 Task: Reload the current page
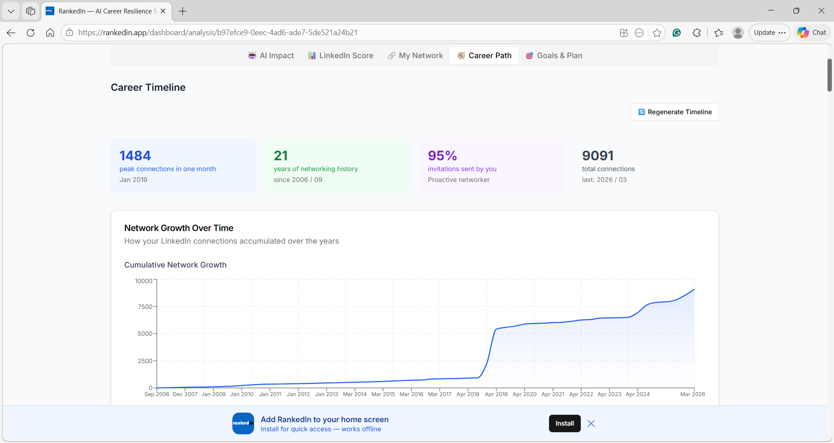[30, 33]
